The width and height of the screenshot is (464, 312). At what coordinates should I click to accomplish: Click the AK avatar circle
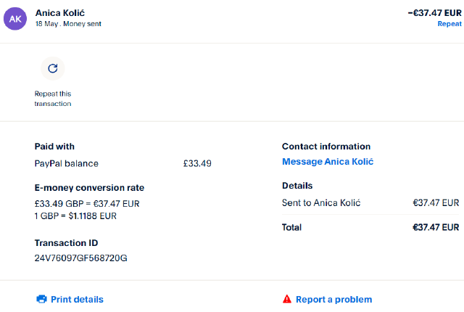[16, 17]
